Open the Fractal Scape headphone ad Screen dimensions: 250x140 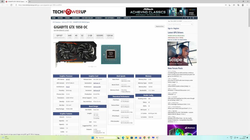point(182,54)
